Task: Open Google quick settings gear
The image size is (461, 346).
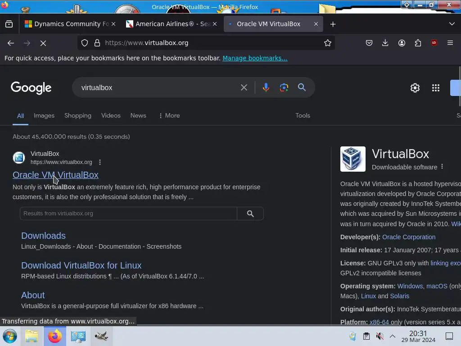Action: [x=415, y=88]
